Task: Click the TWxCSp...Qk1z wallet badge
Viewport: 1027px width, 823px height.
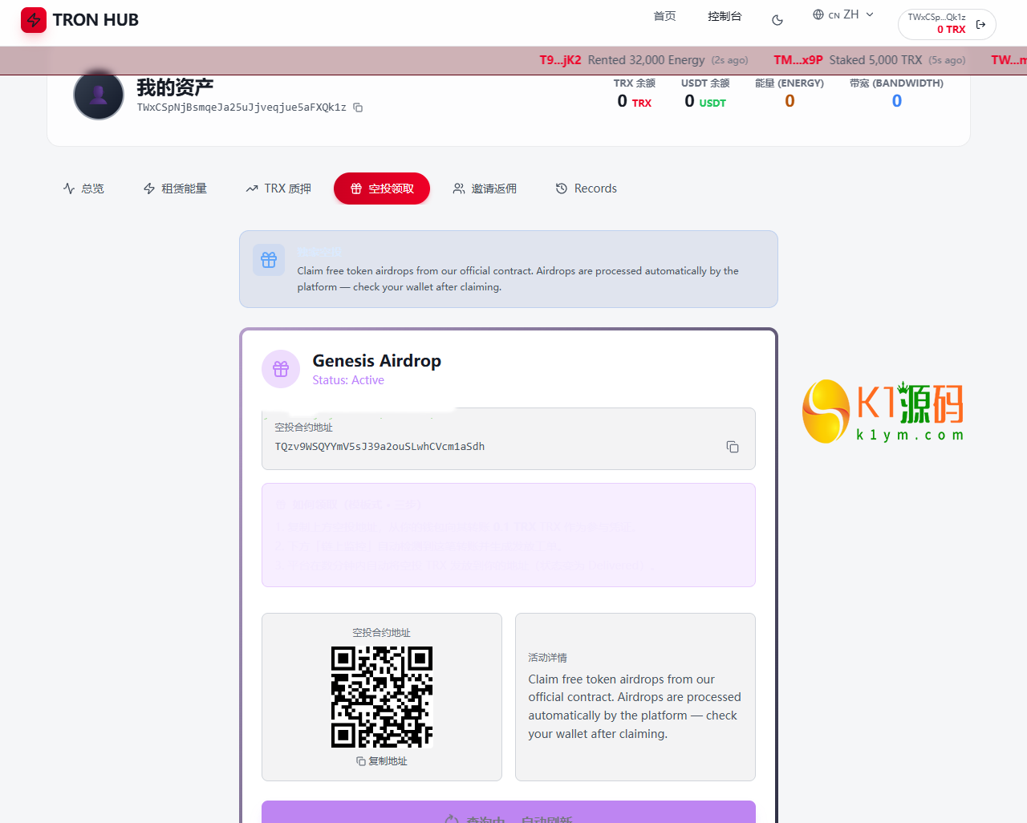Action: [947, 24]
